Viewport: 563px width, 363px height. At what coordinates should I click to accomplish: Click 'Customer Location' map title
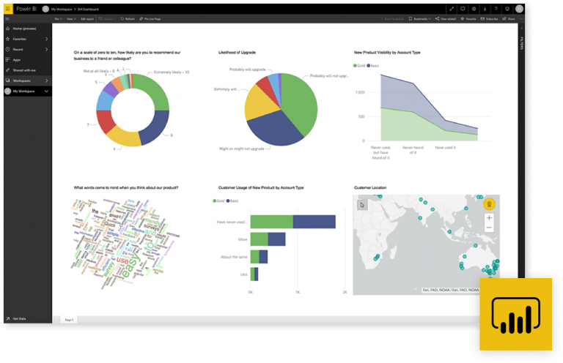[x=370, y=187]
